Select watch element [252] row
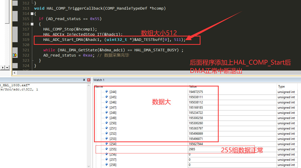Screen dimensions: 301x168 [x=195, y=133]
